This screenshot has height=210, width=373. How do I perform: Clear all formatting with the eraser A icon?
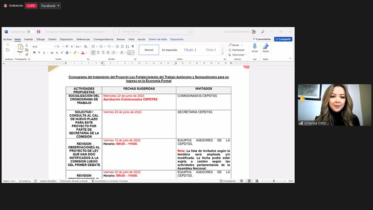click(x=86, y=46)
